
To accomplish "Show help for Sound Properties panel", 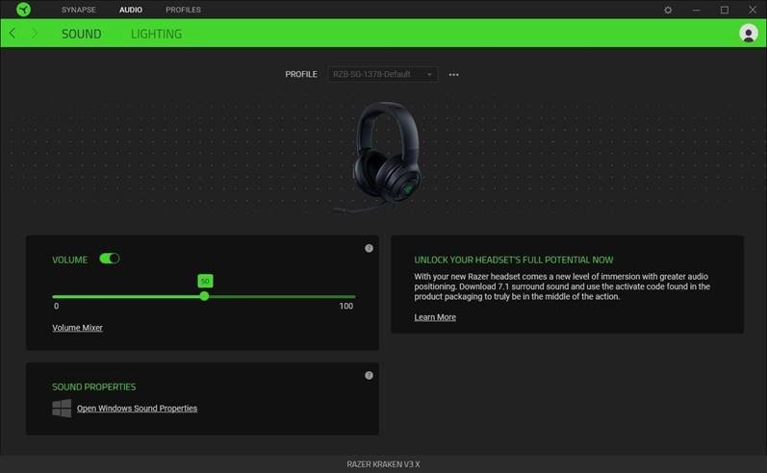I will click(369, 375).
